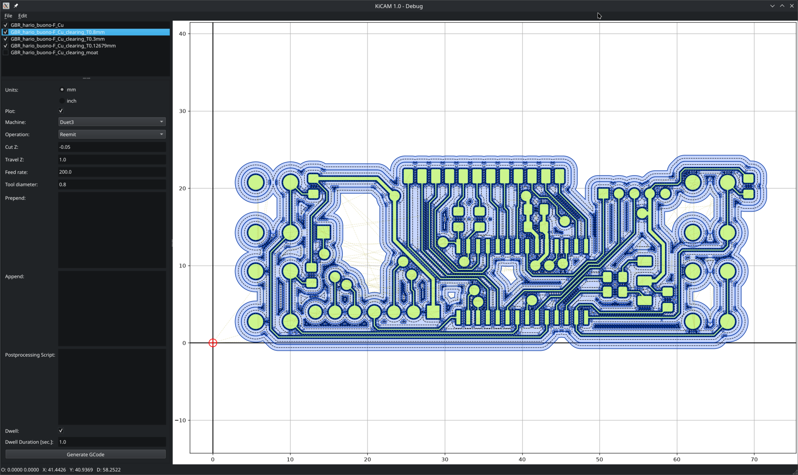Click the red origin marker on the plot
Viewport: 798px width, 475px height.
click(x=213, y=343)
